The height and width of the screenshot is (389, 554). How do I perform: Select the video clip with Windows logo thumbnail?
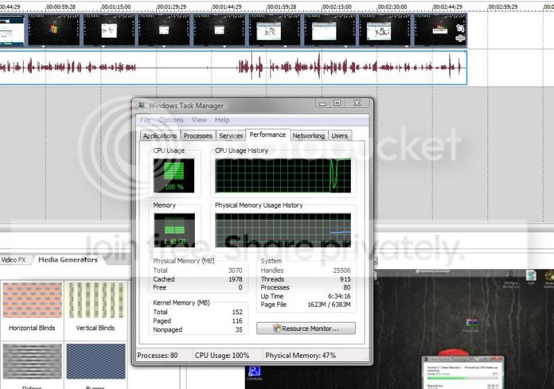54,30
